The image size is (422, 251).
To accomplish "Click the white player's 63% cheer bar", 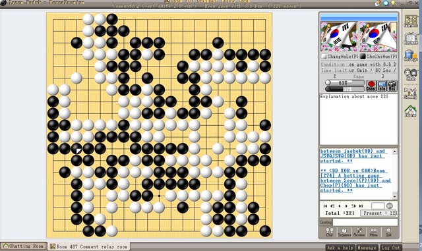I will coord(345,82).
